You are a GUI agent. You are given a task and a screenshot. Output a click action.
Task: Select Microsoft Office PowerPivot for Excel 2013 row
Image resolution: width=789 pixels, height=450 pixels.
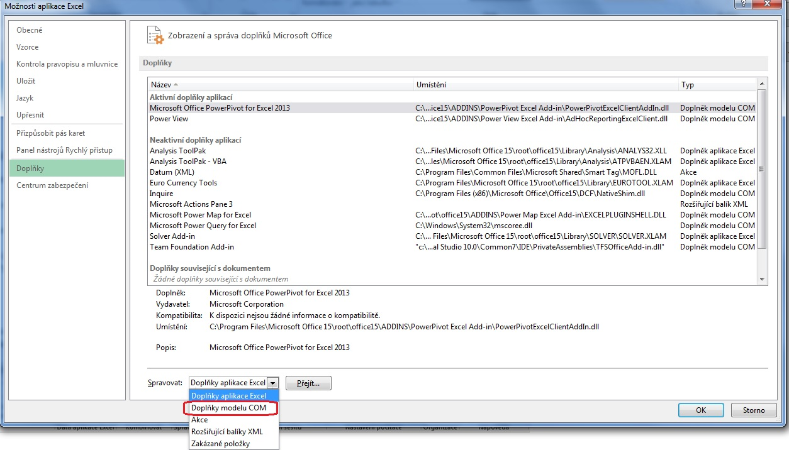click(x=452, y=108)
